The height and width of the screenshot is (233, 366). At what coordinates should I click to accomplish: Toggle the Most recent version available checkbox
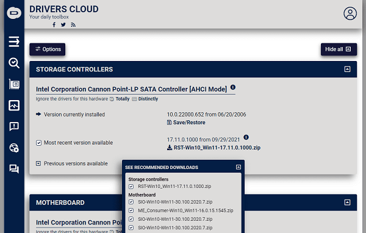(x=39, y=143)
